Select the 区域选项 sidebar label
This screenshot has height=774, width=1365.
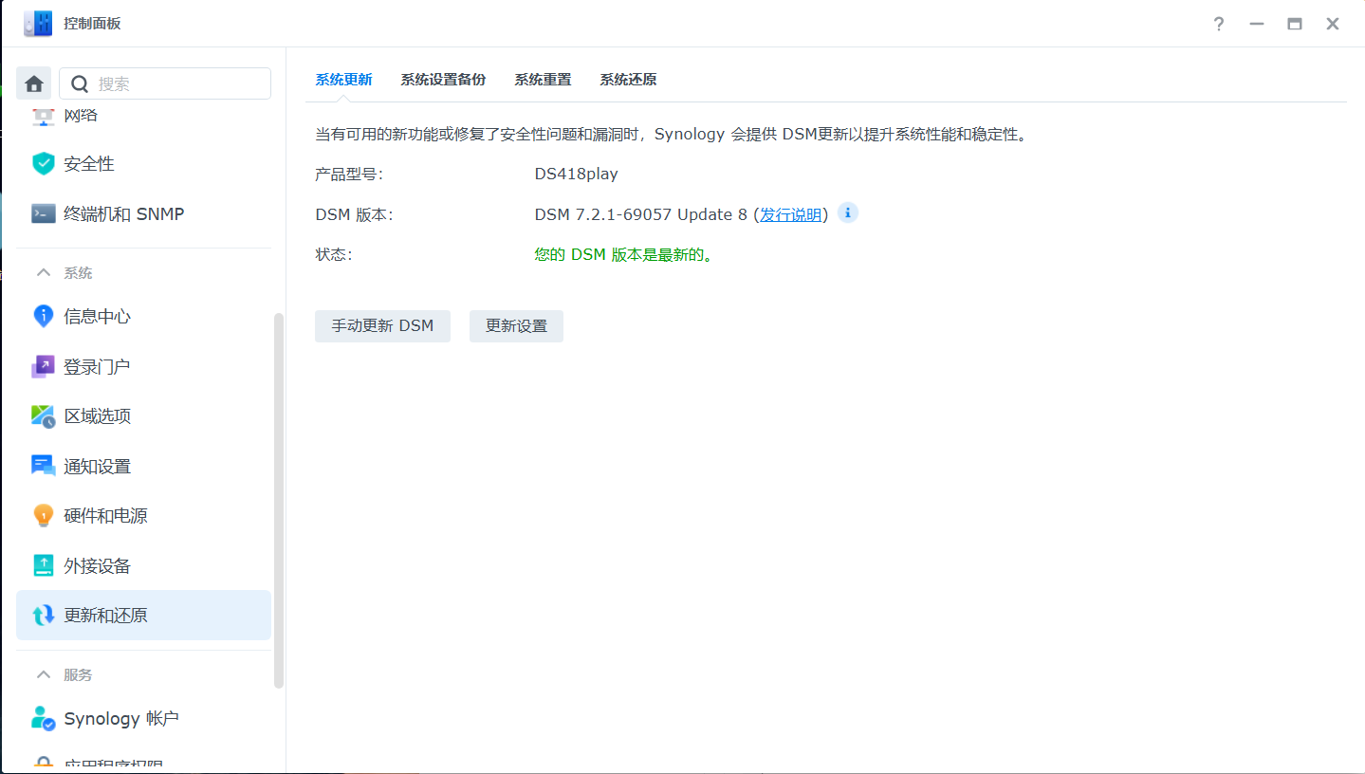pos(97,416)
